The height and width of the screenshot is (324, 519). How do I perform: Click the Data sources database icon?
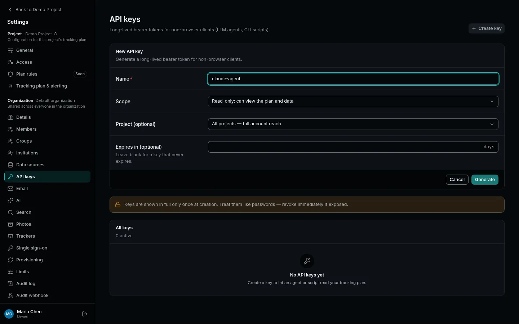point(10,165)
